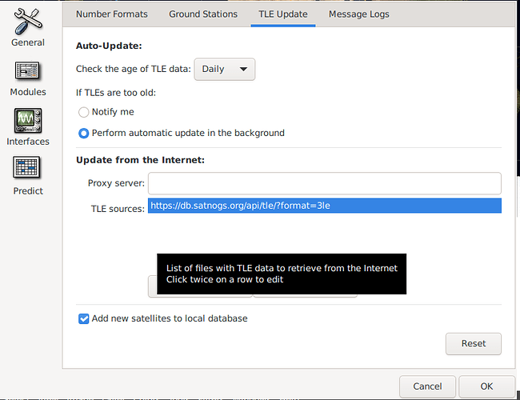This screenshot has width=520, height=400.
Task: Click the dropdown arrow beside Daily
Action: click(x=243, y=70)
